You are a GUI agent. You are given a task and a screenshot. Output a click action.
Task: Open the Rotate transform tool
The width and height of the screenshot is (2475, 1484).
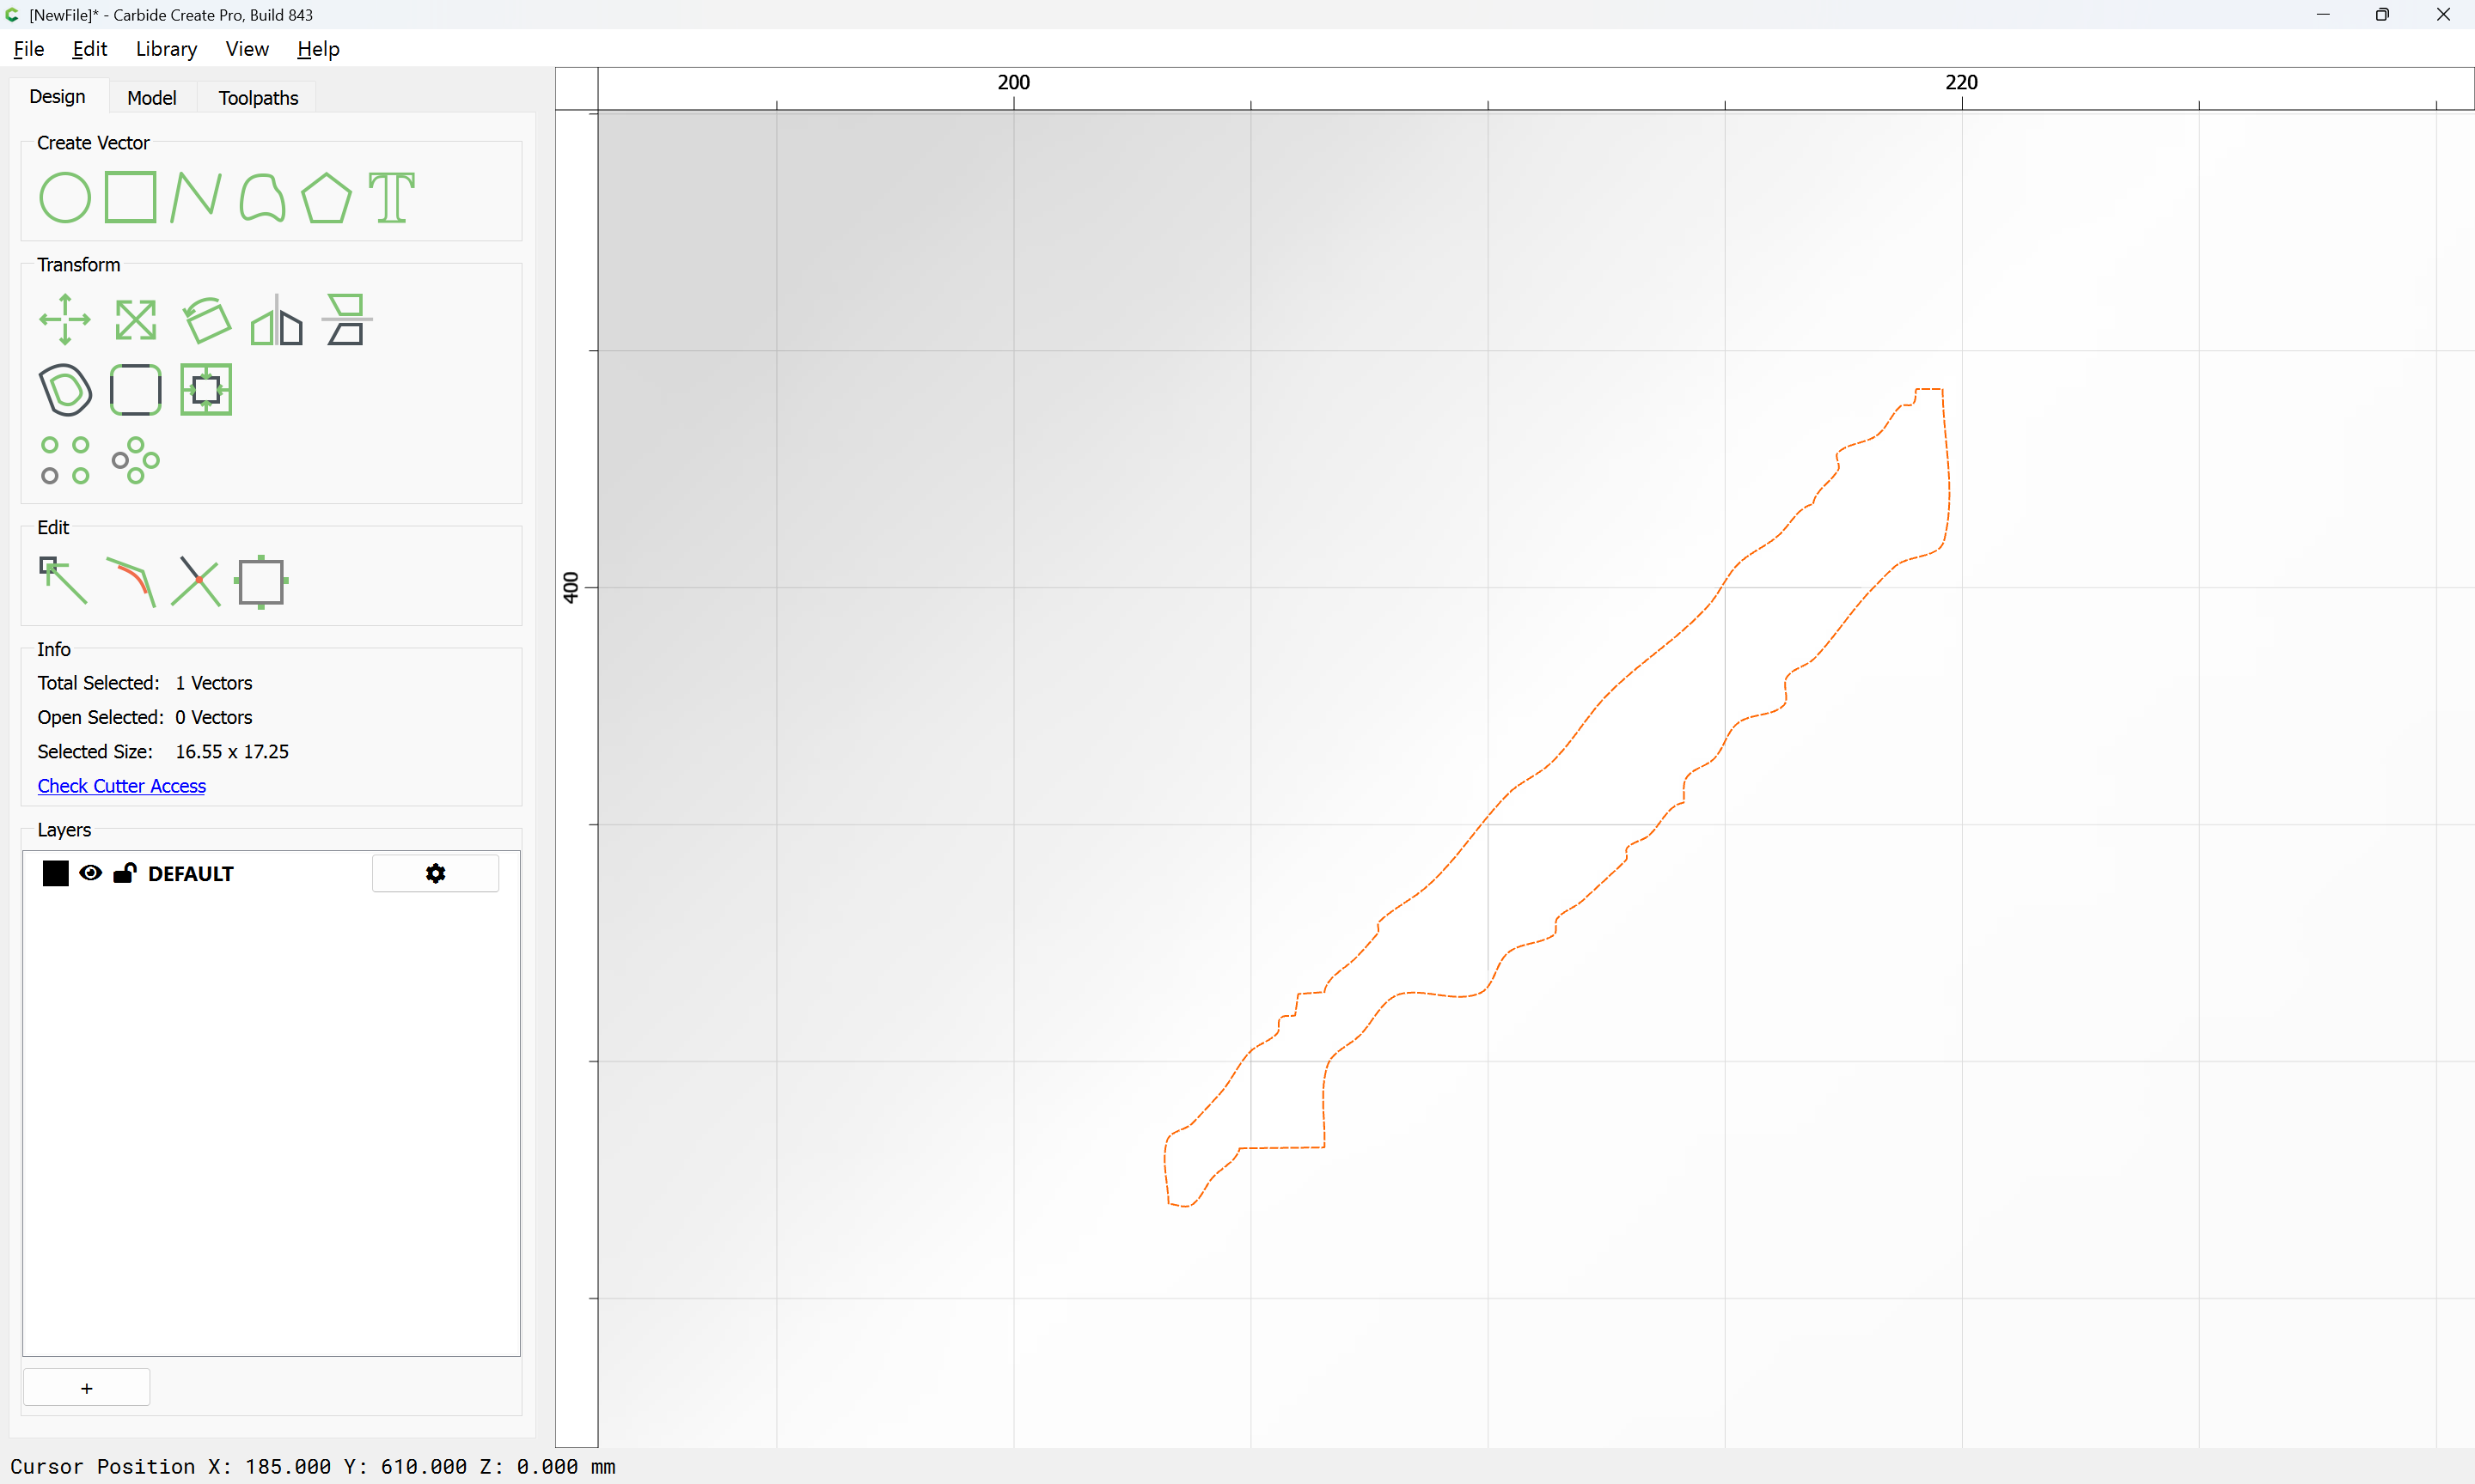(207, 320)
